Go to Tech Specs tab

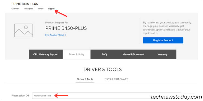point(28,9)
